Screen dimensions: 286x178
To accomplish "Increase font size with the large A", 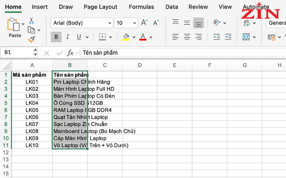I will tap(144, 23).
